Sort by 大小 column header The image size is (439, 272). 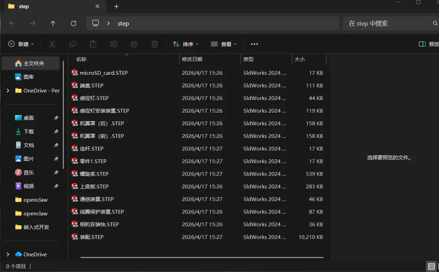point(300,59)
